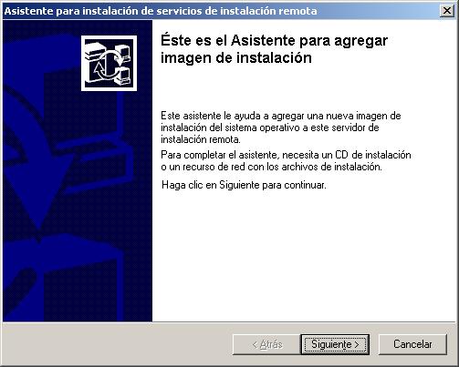
Task: Cancel the wizard with the Cancelar button
Action: [x=412, y=344]
